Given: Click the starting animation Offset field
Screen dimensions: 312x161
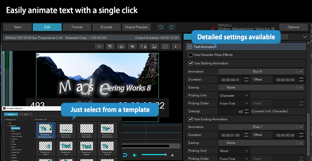Looking at the screenshot, I should coord(285,80).
